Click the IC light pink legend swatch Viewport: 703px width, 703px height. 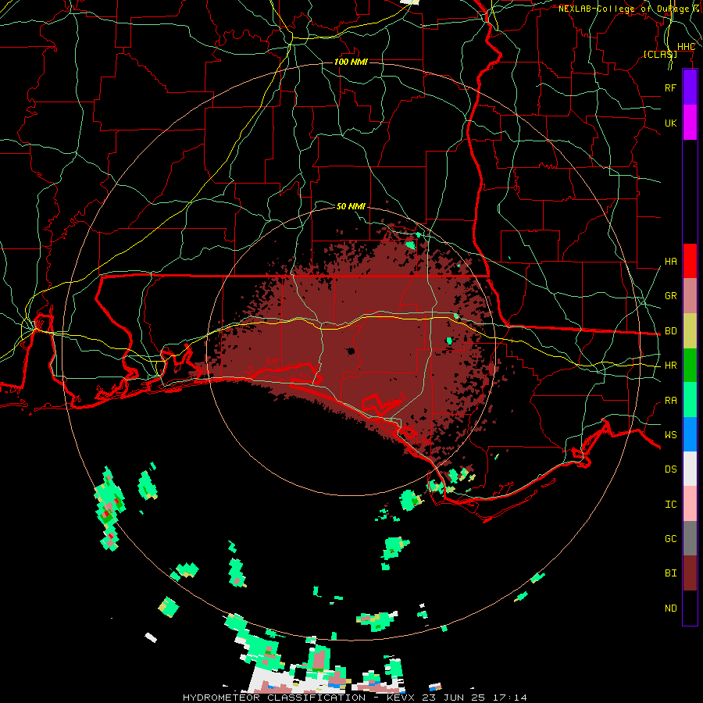[x=690, y=504]
